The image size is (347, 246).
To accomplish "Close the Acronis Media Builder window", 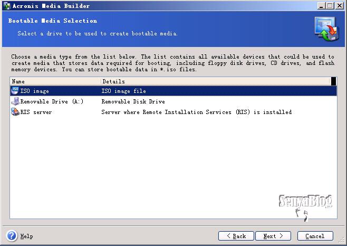I will click(x=340, y=6).
